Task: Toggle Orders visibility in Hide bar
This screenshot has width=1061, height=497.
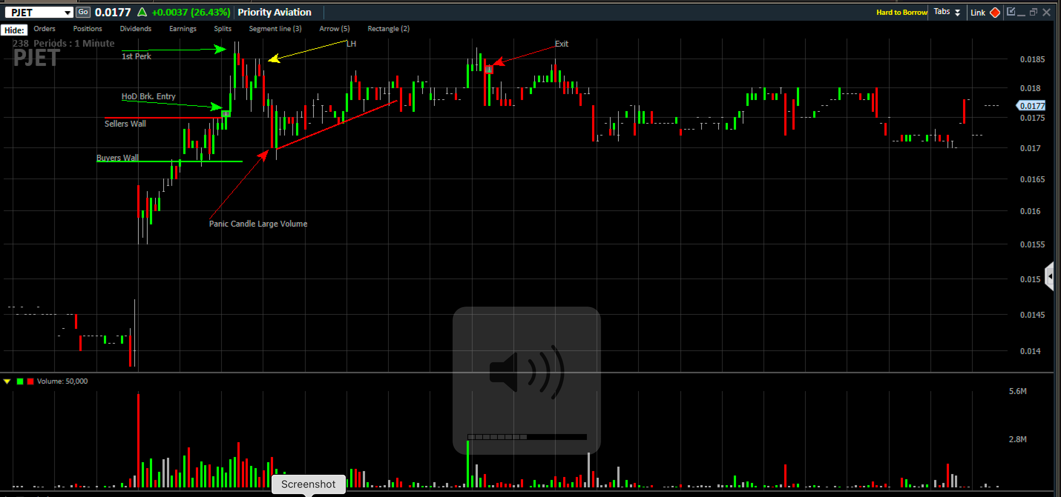Action: (x=45, y=29)
